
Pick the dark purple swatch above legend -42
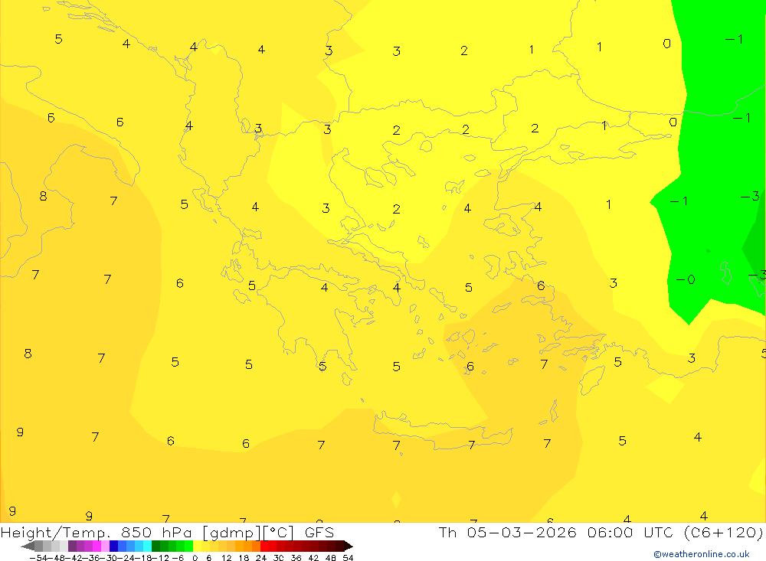coord(72,546)
